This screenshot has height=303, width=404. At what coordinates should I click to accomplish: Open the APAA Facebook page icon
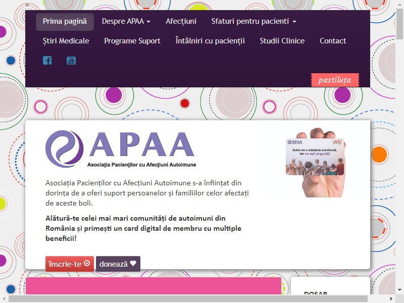pyautogui.click(x=47, y=60)
